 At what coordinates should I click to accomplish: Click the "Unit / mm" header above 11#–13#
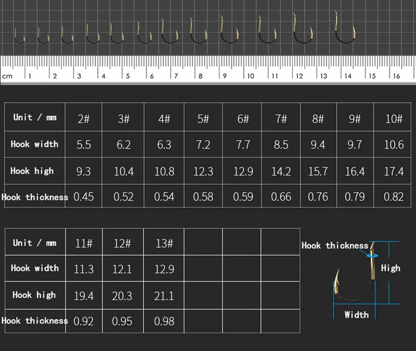(35, 243)
